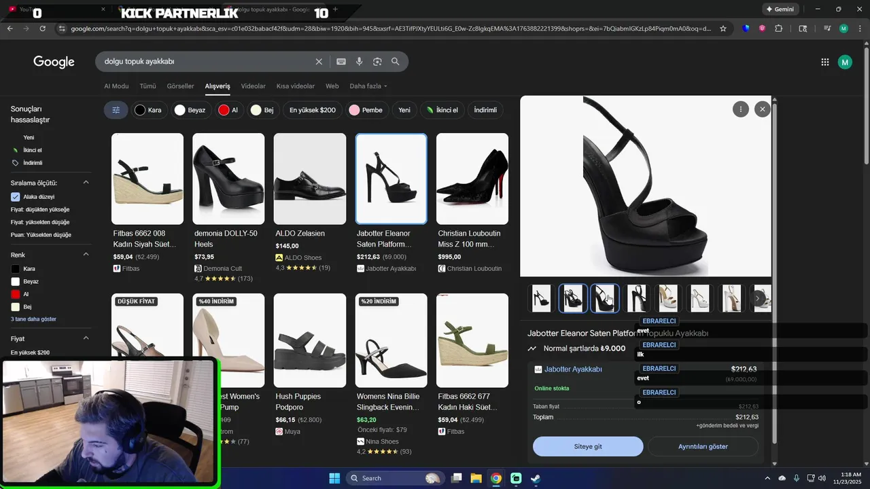
Task: Open File Explorer from taskbar
Action: pos(476,478)
